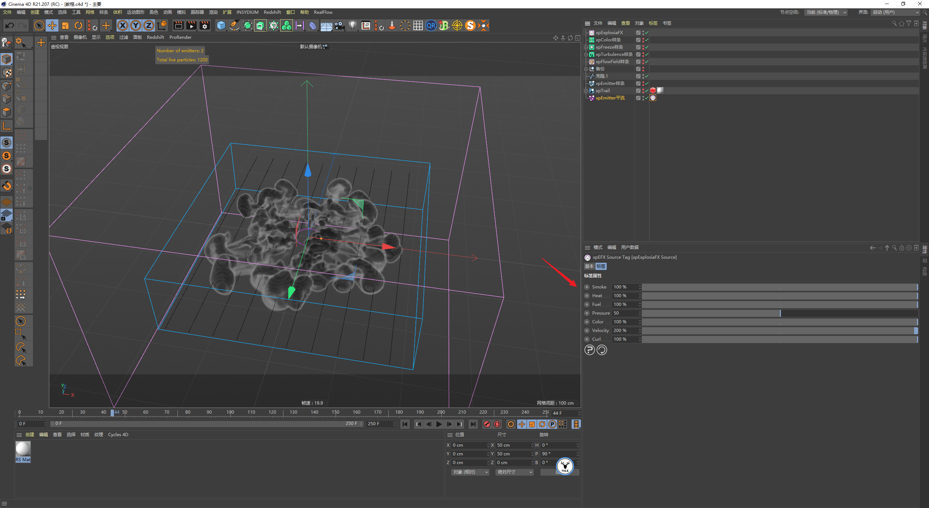Open the 对象 (相对) coordinate dropdown
Image resolution: width=929 pixels, height=508 pixels.
point(470,472)
